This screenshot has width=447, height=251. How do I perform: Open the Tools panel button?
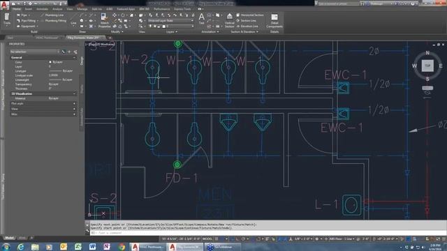click(7, 20)
